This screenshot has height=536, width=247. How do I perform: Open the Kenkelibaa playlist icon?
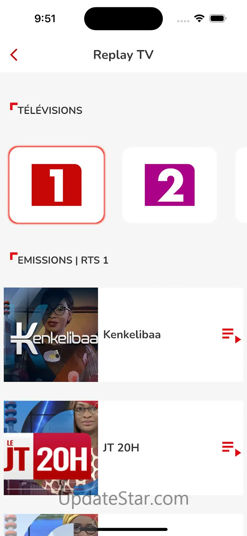(231, 336)
